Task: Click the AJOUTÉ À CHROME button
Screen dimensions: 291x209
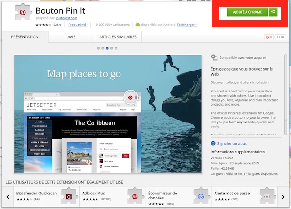Action: [247, 12]
